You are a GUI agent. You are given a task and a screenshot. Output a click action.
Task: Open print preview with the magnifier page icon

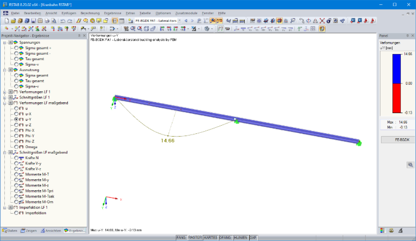click(54, 21)
